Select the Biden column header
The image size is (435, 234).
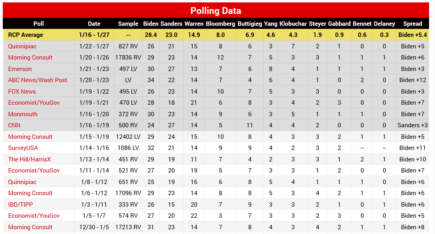point(151,24)
